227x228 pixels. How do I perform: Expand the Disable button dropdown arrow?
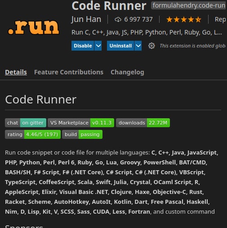pyautogui.click(x=98, y=46)
